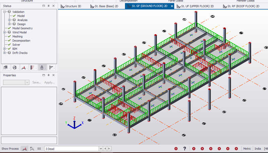
Task: Click the Metric units indicator
Action: [247, 149]
